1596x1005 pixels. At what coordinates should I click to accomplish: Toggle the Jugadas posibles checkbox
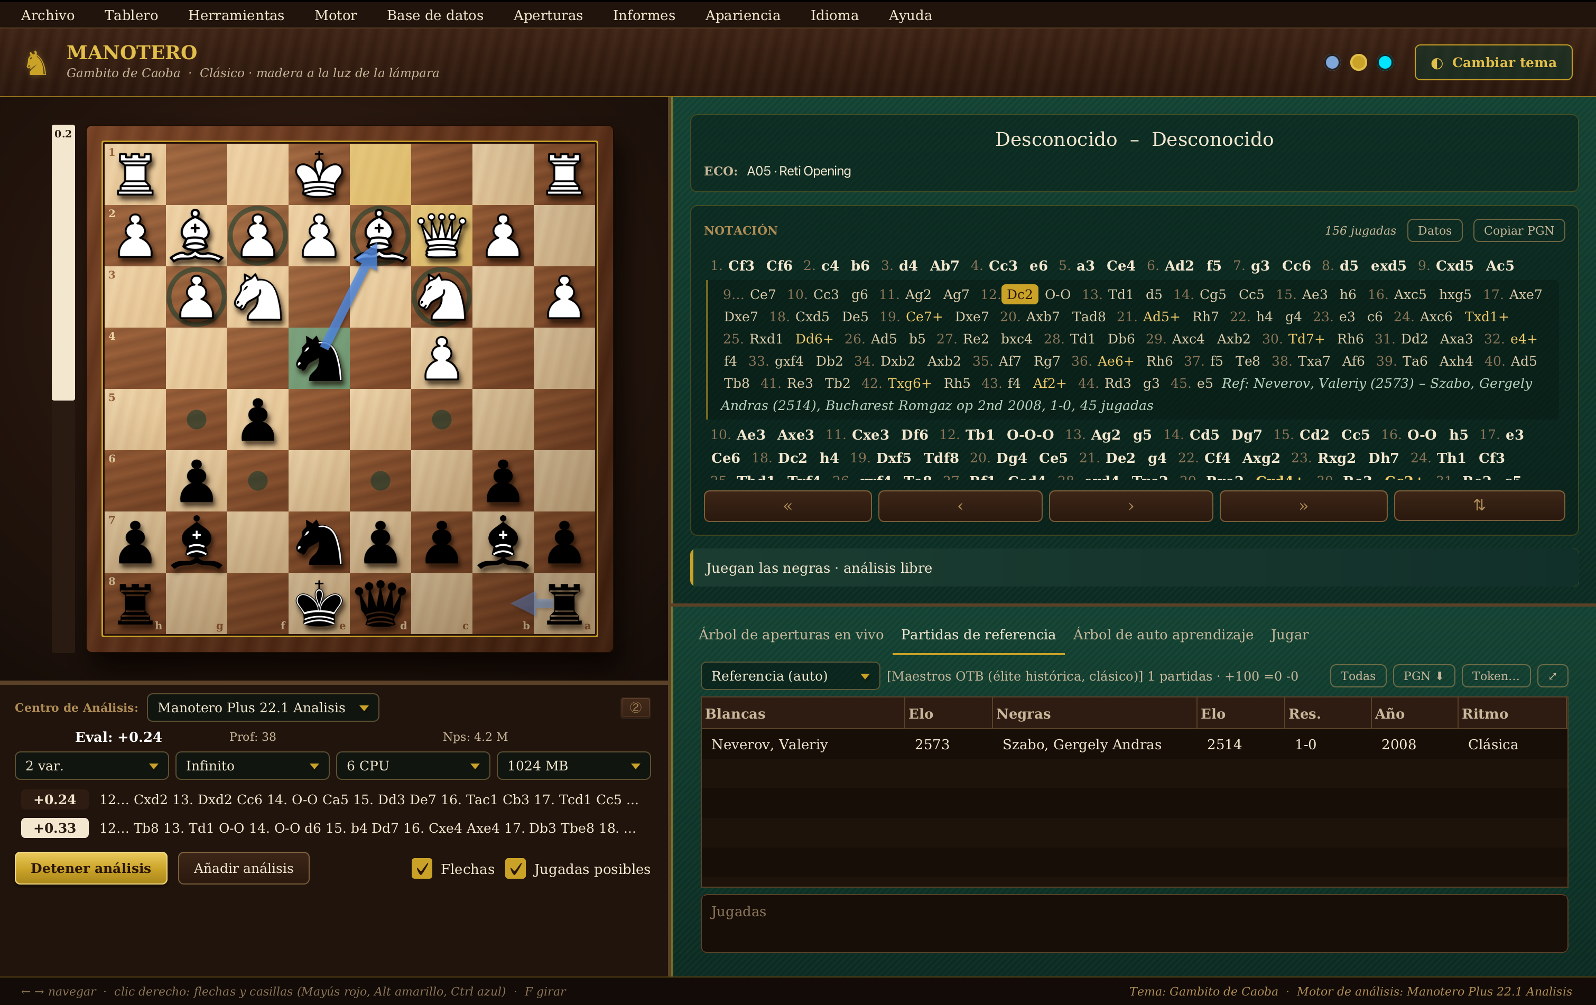(515, 869)
